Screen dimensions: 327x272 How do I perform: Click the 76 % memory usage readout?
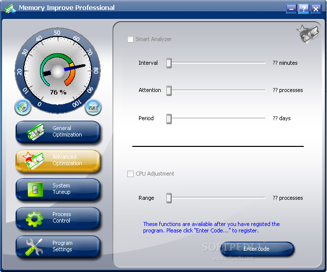tap(58, 92)
